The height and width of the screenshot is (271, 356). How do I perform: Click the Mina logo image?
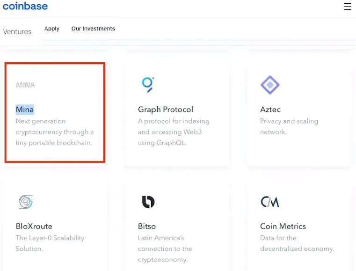click(25, 85)
